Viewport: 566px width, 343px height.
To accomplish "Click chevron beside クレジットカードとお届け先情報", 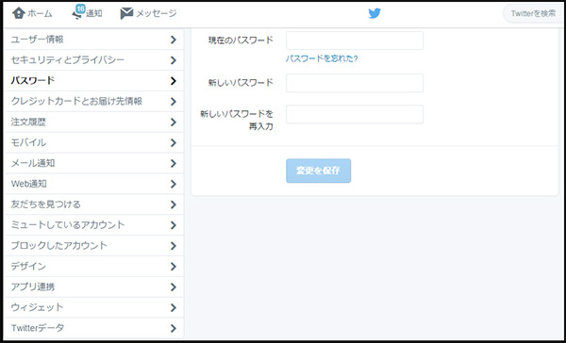I will click(x=174, y=102).
